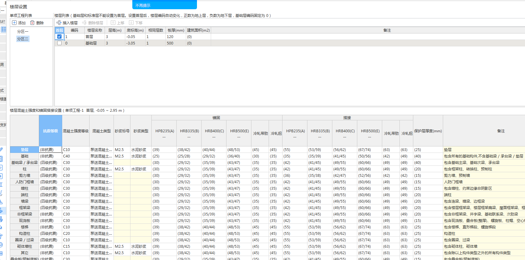Screen dimensions: 525x260
Task: Click the 抗震等级 highlighted column header
Action: pos(50,131)
